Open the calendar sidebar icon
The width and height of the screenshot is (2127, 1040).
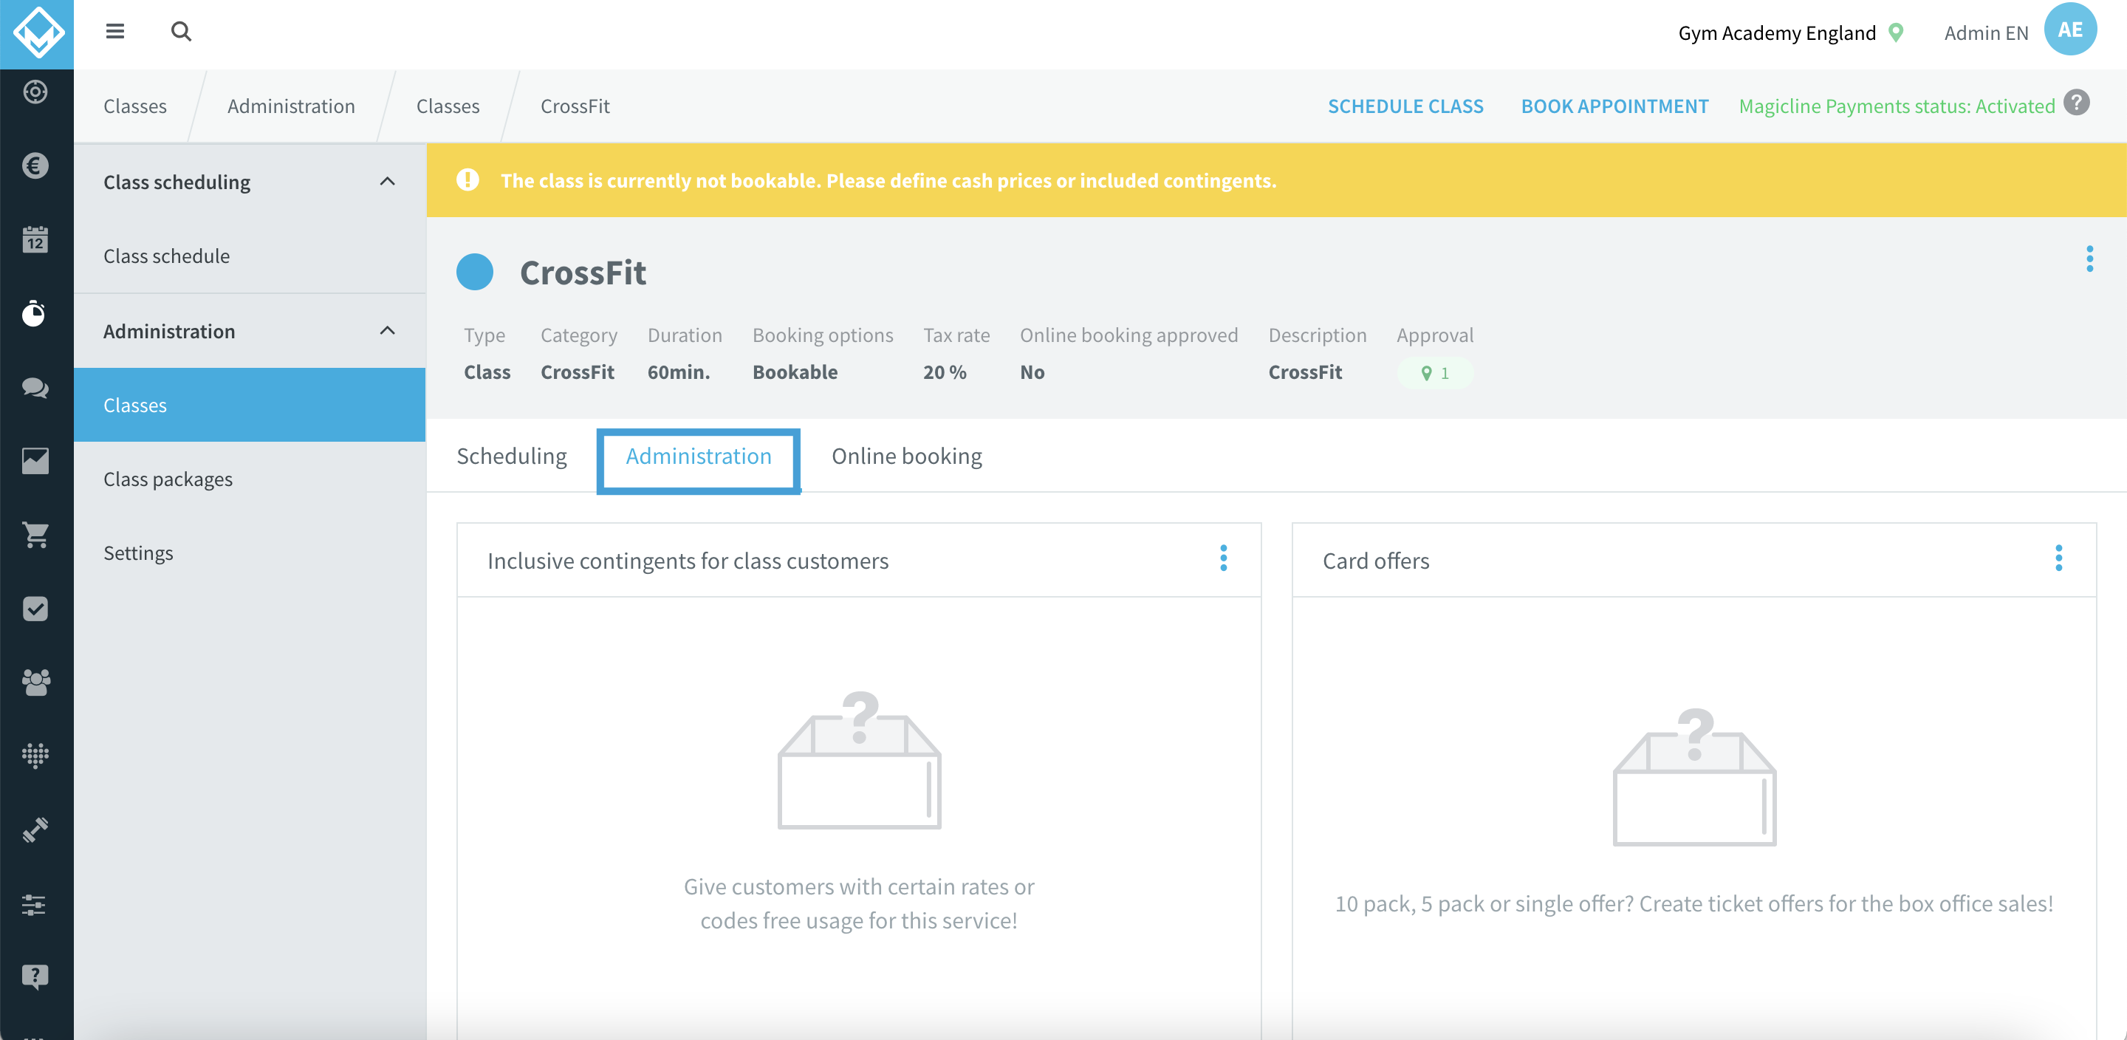point(35,239)
